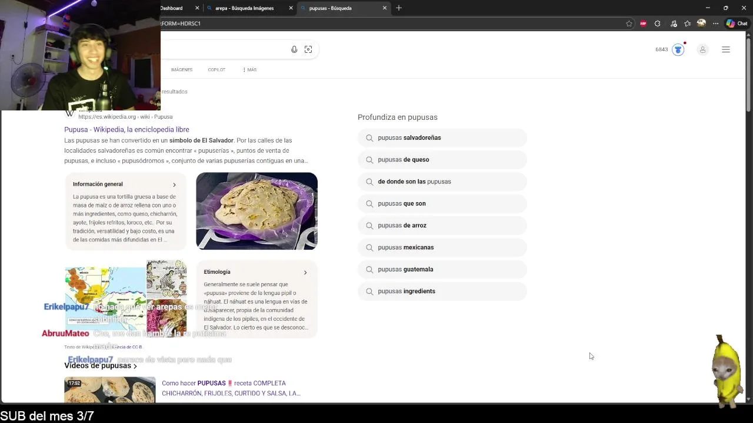The width and height of the screenshot is (753, 423).
Task: Expand the MÁS search options
Action: coord(249,69)
